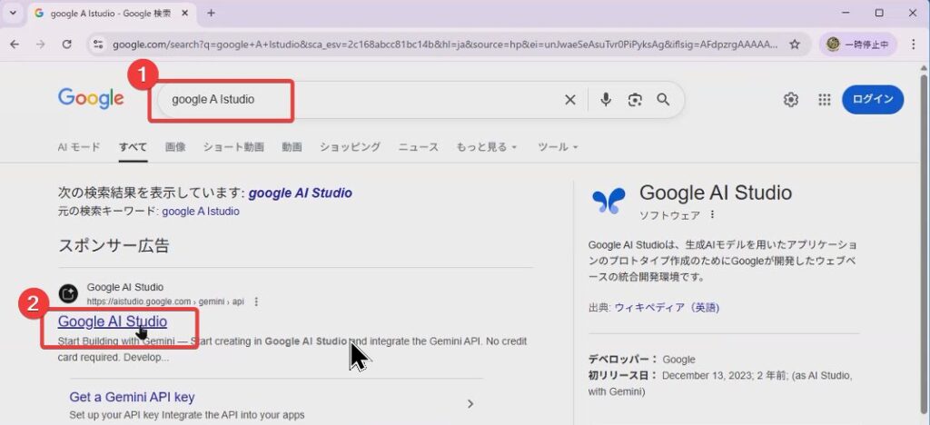Open the Google AI Studio sponsored link
Image resolution: width=930 pixels, height=425 pixels.
point(112,321)
